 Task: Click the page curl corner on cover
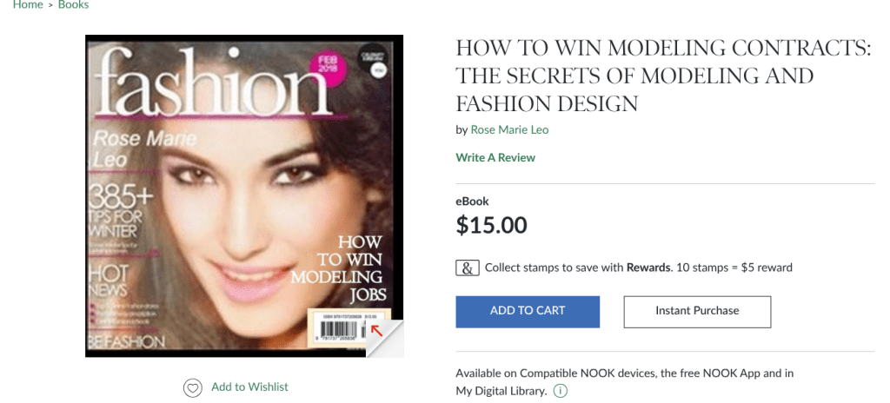385,339
